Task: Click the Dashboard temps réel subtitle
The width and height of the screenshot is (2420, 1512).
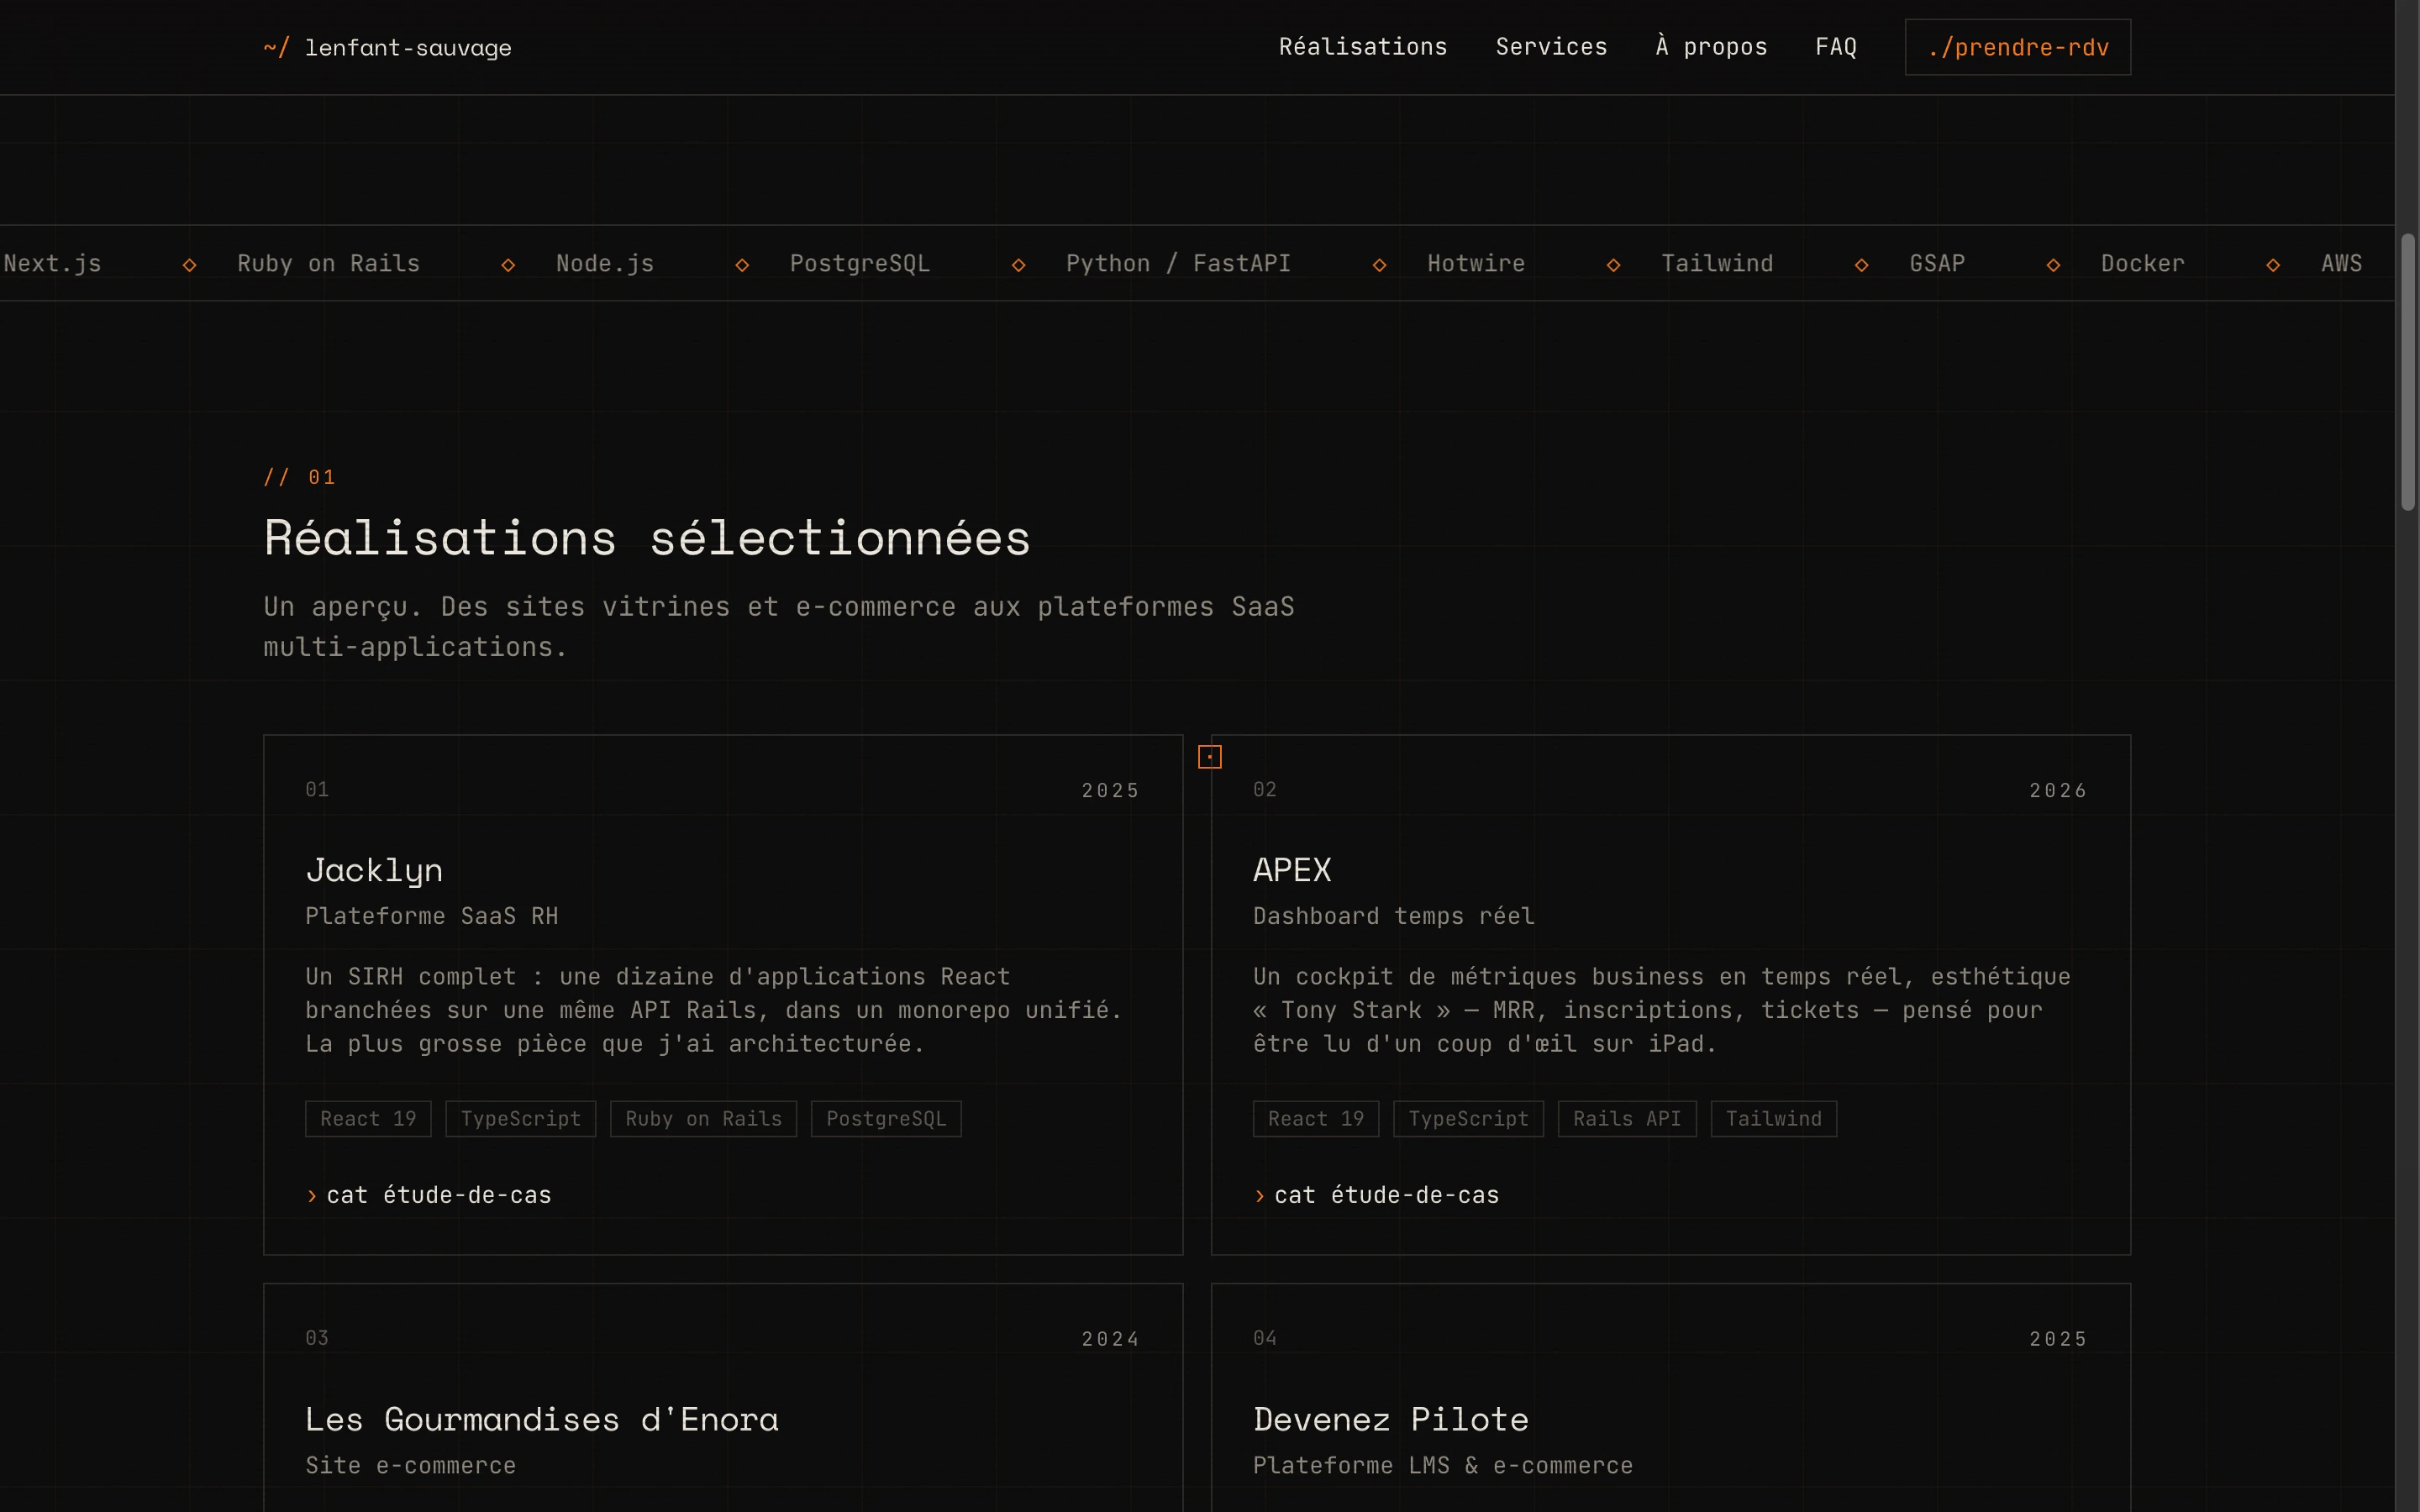Action: pos(1394,916)
